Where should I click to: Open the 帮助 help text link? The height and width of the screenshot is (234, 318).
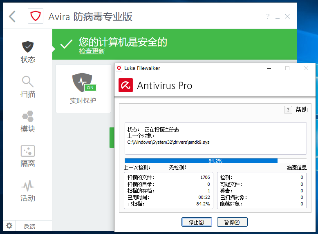(x=302, y=109)
